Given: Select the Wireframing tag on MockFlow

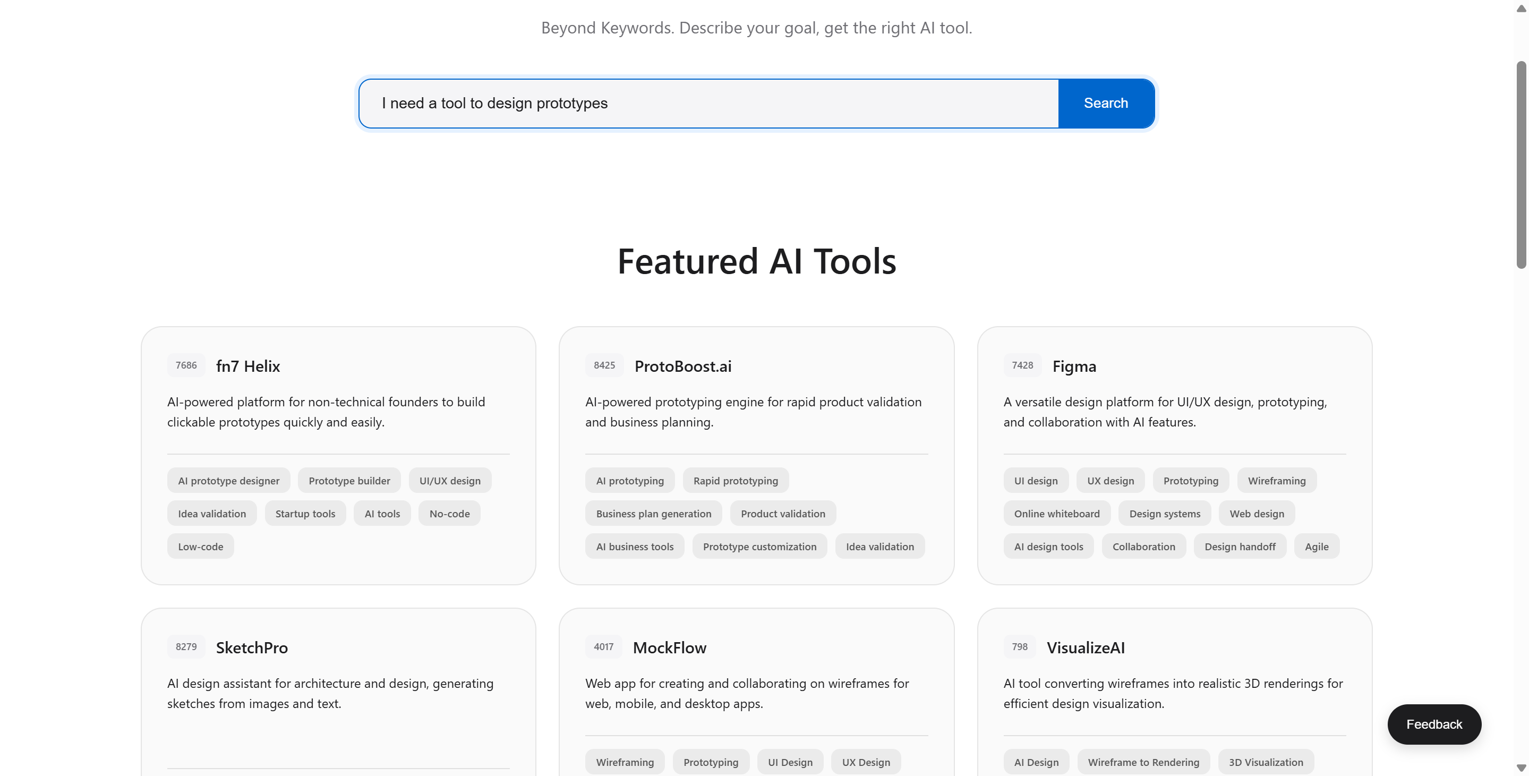Looking at the screenshot, I should tap(625, 762).
